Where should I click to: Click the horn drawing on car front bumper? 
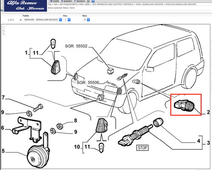pos(101,97)
